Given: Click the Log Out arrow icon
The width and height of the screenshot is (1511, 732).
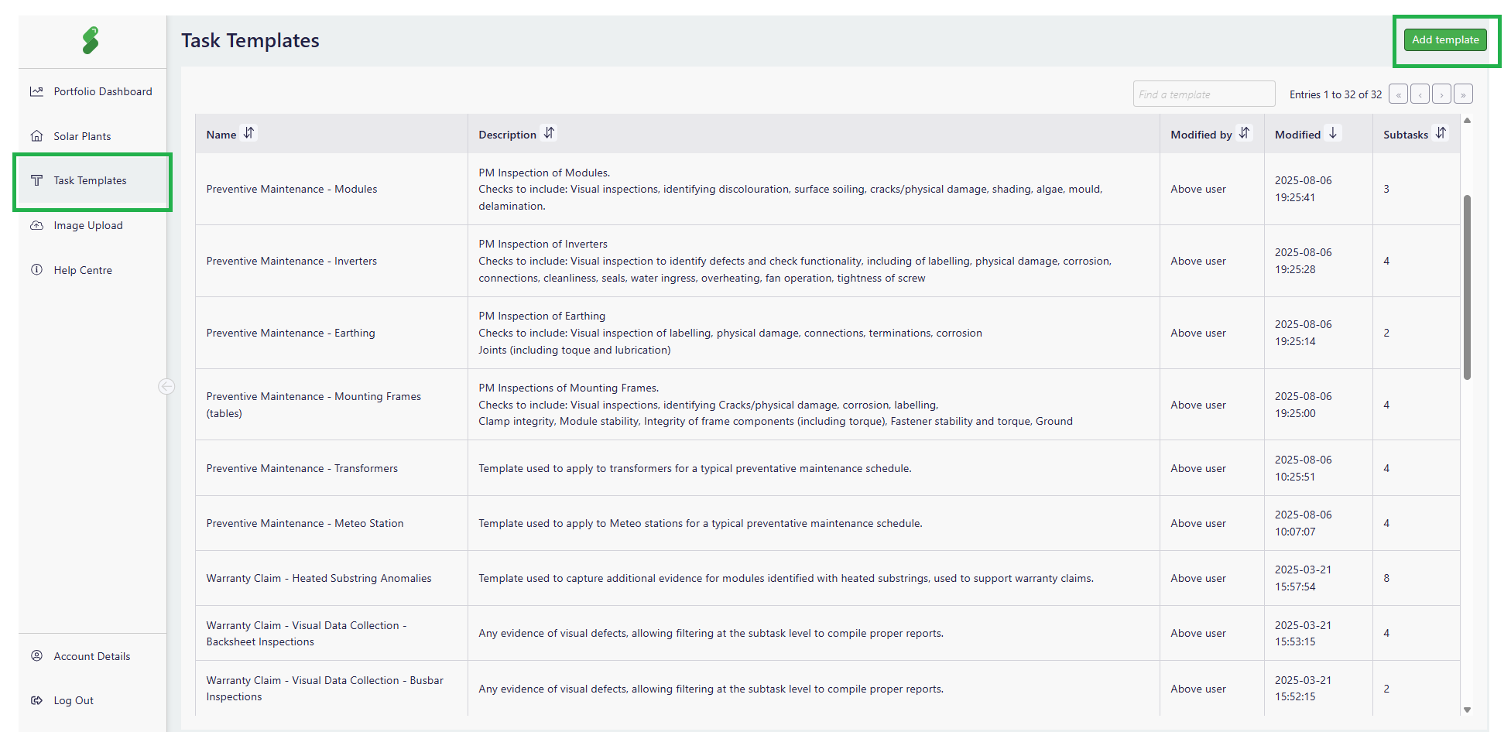Looking at the screenshot, I should click(x=36, y=700).
